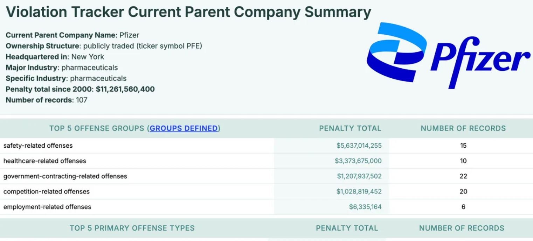
Task: Click the PENALTY TOTAL header in offense groups table
Action: [x=350, y=128]
